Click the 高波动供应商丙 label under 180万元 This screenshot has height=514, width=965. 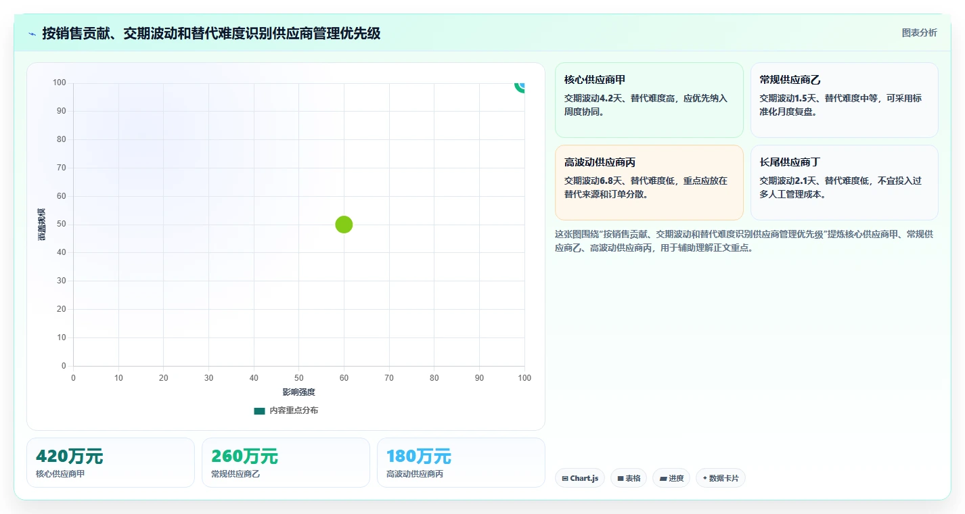[415, 474]
